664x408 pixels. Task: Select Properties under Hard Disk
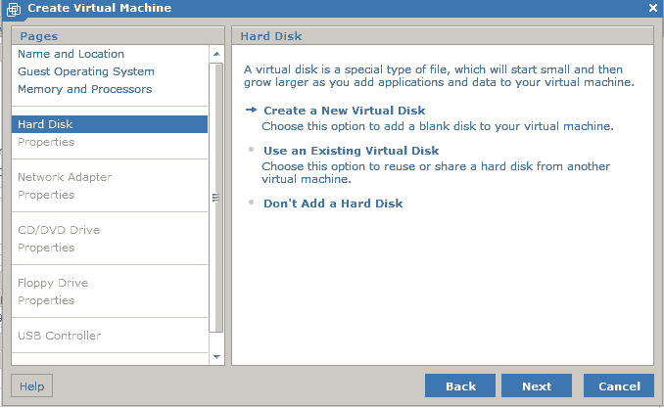[x=46, y=142]
